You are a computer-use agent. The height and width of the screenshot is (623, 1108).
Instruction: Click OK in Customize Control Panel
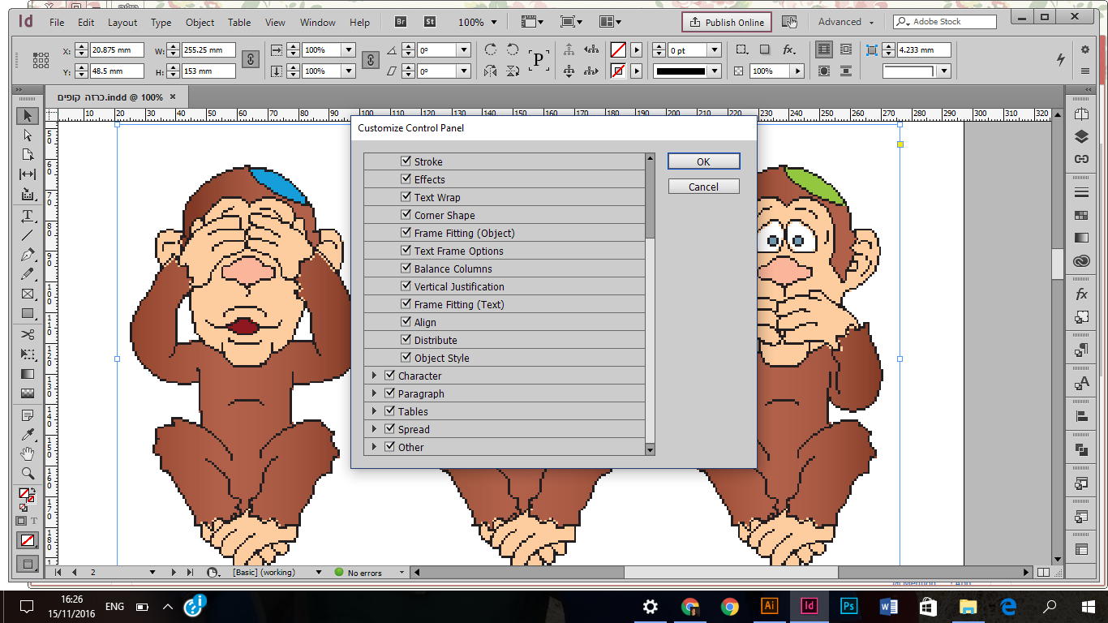(x=703, y=161)
